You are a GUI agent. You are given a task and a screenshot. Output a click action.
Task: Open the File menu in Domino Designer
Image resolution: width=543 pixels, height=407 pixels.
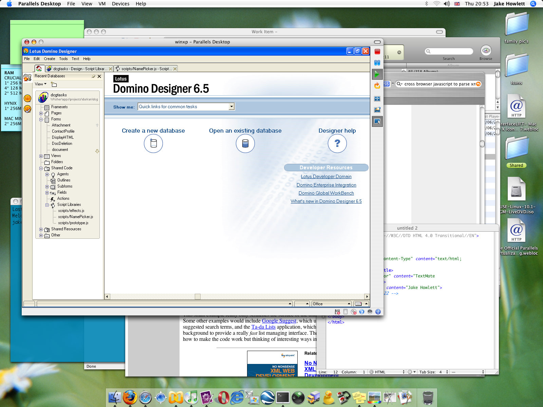click(x=27, y=59)
